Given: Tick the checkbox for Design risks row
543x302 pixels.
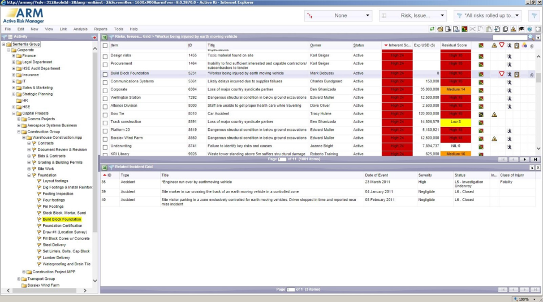Looking at the screenshot, I should 105,56.
